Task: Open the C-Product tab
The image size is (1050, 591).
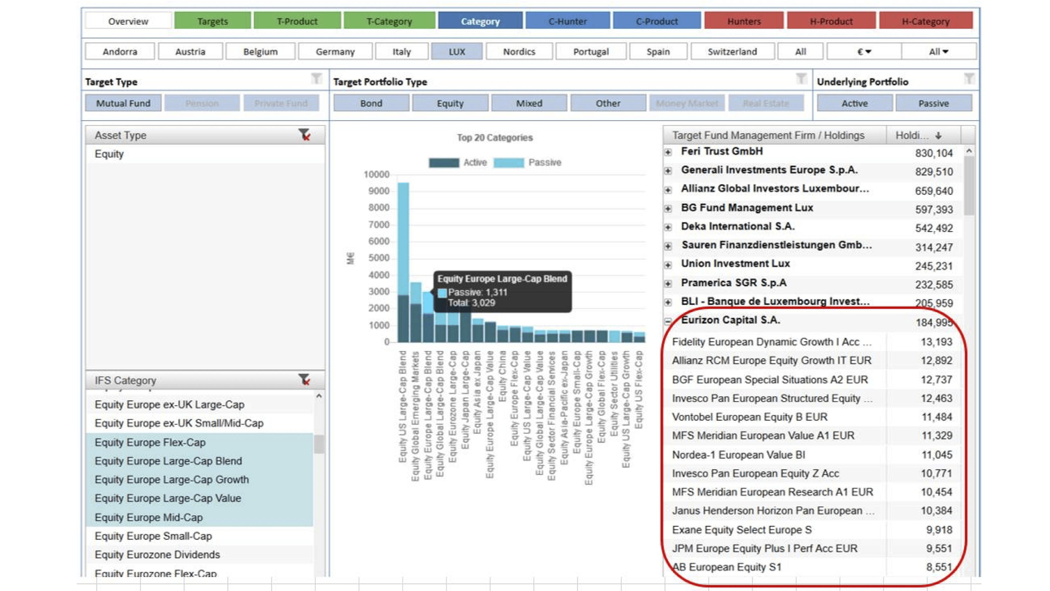Action: tap(657, 21)
